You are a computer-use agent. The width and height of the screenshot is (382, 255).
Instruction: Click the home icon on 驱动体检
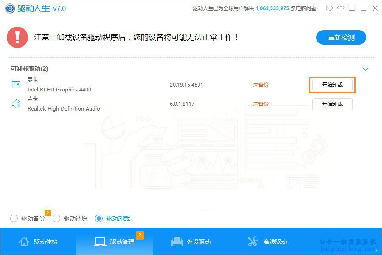point(23,241)
